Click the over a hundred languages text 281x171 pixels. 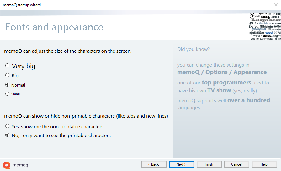tap(248, 100)
